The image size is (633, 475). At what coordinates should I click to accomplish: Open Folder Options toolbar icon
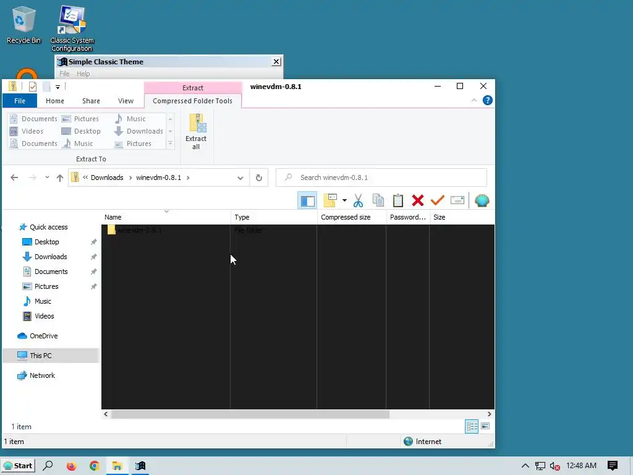tap(330, 201)
